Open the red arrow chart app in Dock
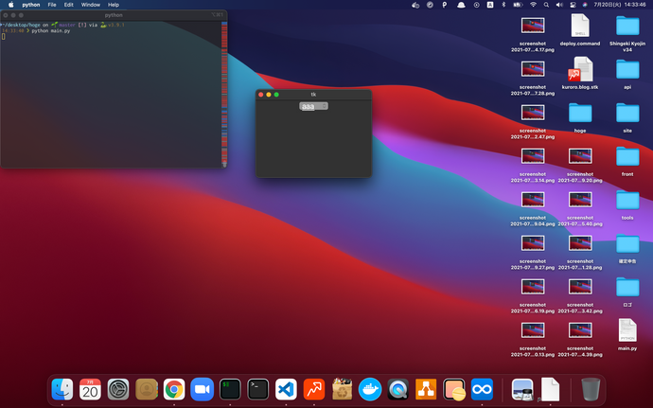 click(314, 390)
